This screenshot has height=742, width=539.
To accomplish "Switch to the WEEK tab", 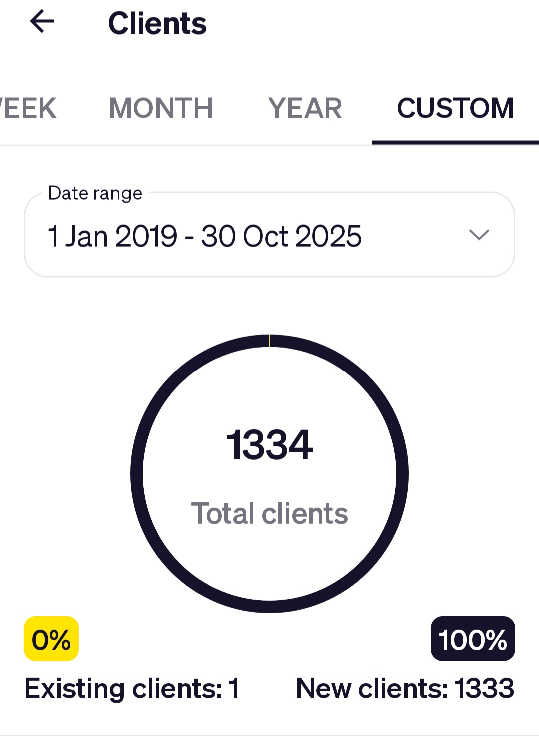I will coord(29,108).
